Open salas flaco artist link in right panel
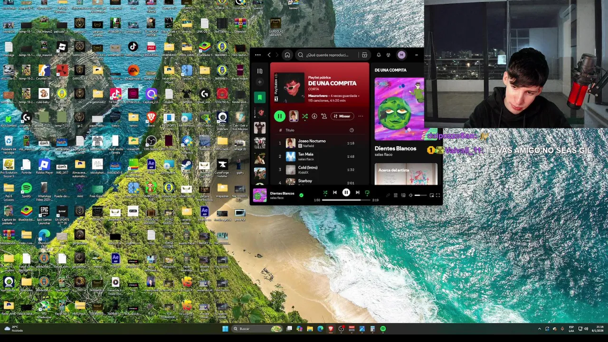Viewport: 608px width, 342px height. click(383, 155)
